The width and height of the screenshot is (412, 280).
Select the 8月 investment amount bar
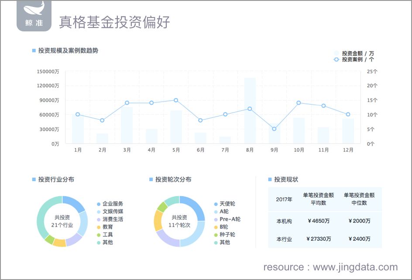coord(250,111)
